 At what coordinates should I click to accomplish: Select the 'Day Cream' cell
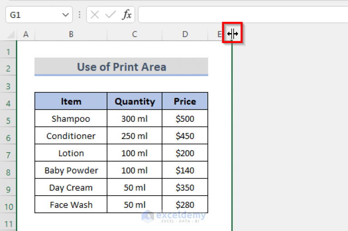point(71,188)
